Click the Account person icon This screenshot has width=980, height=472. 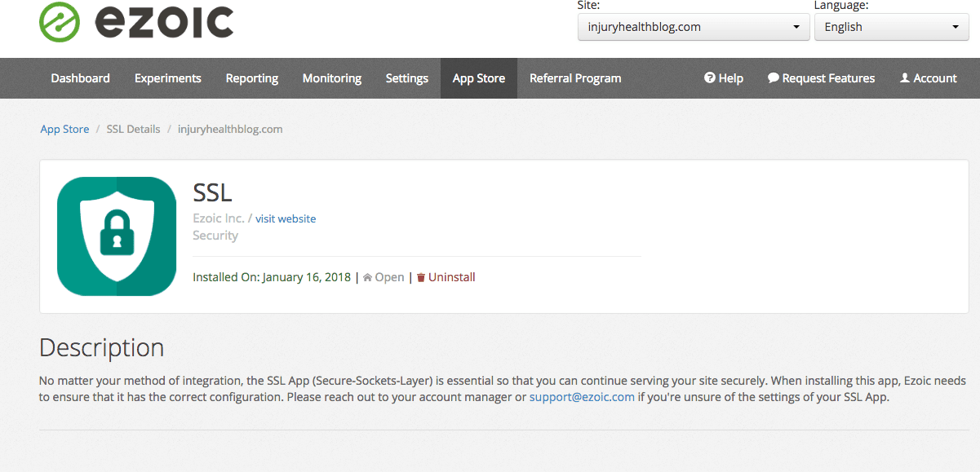click(x=905, y=78)
